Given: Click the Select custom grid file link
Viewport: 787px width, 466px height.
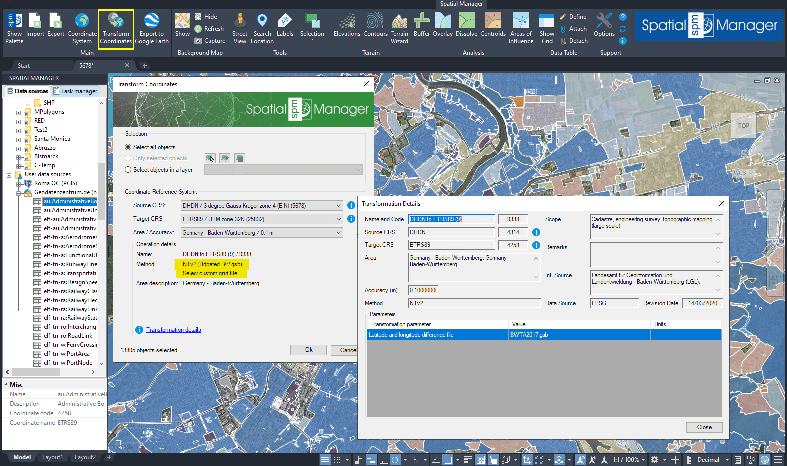Looking at the screenshot, I should [210, 273].
